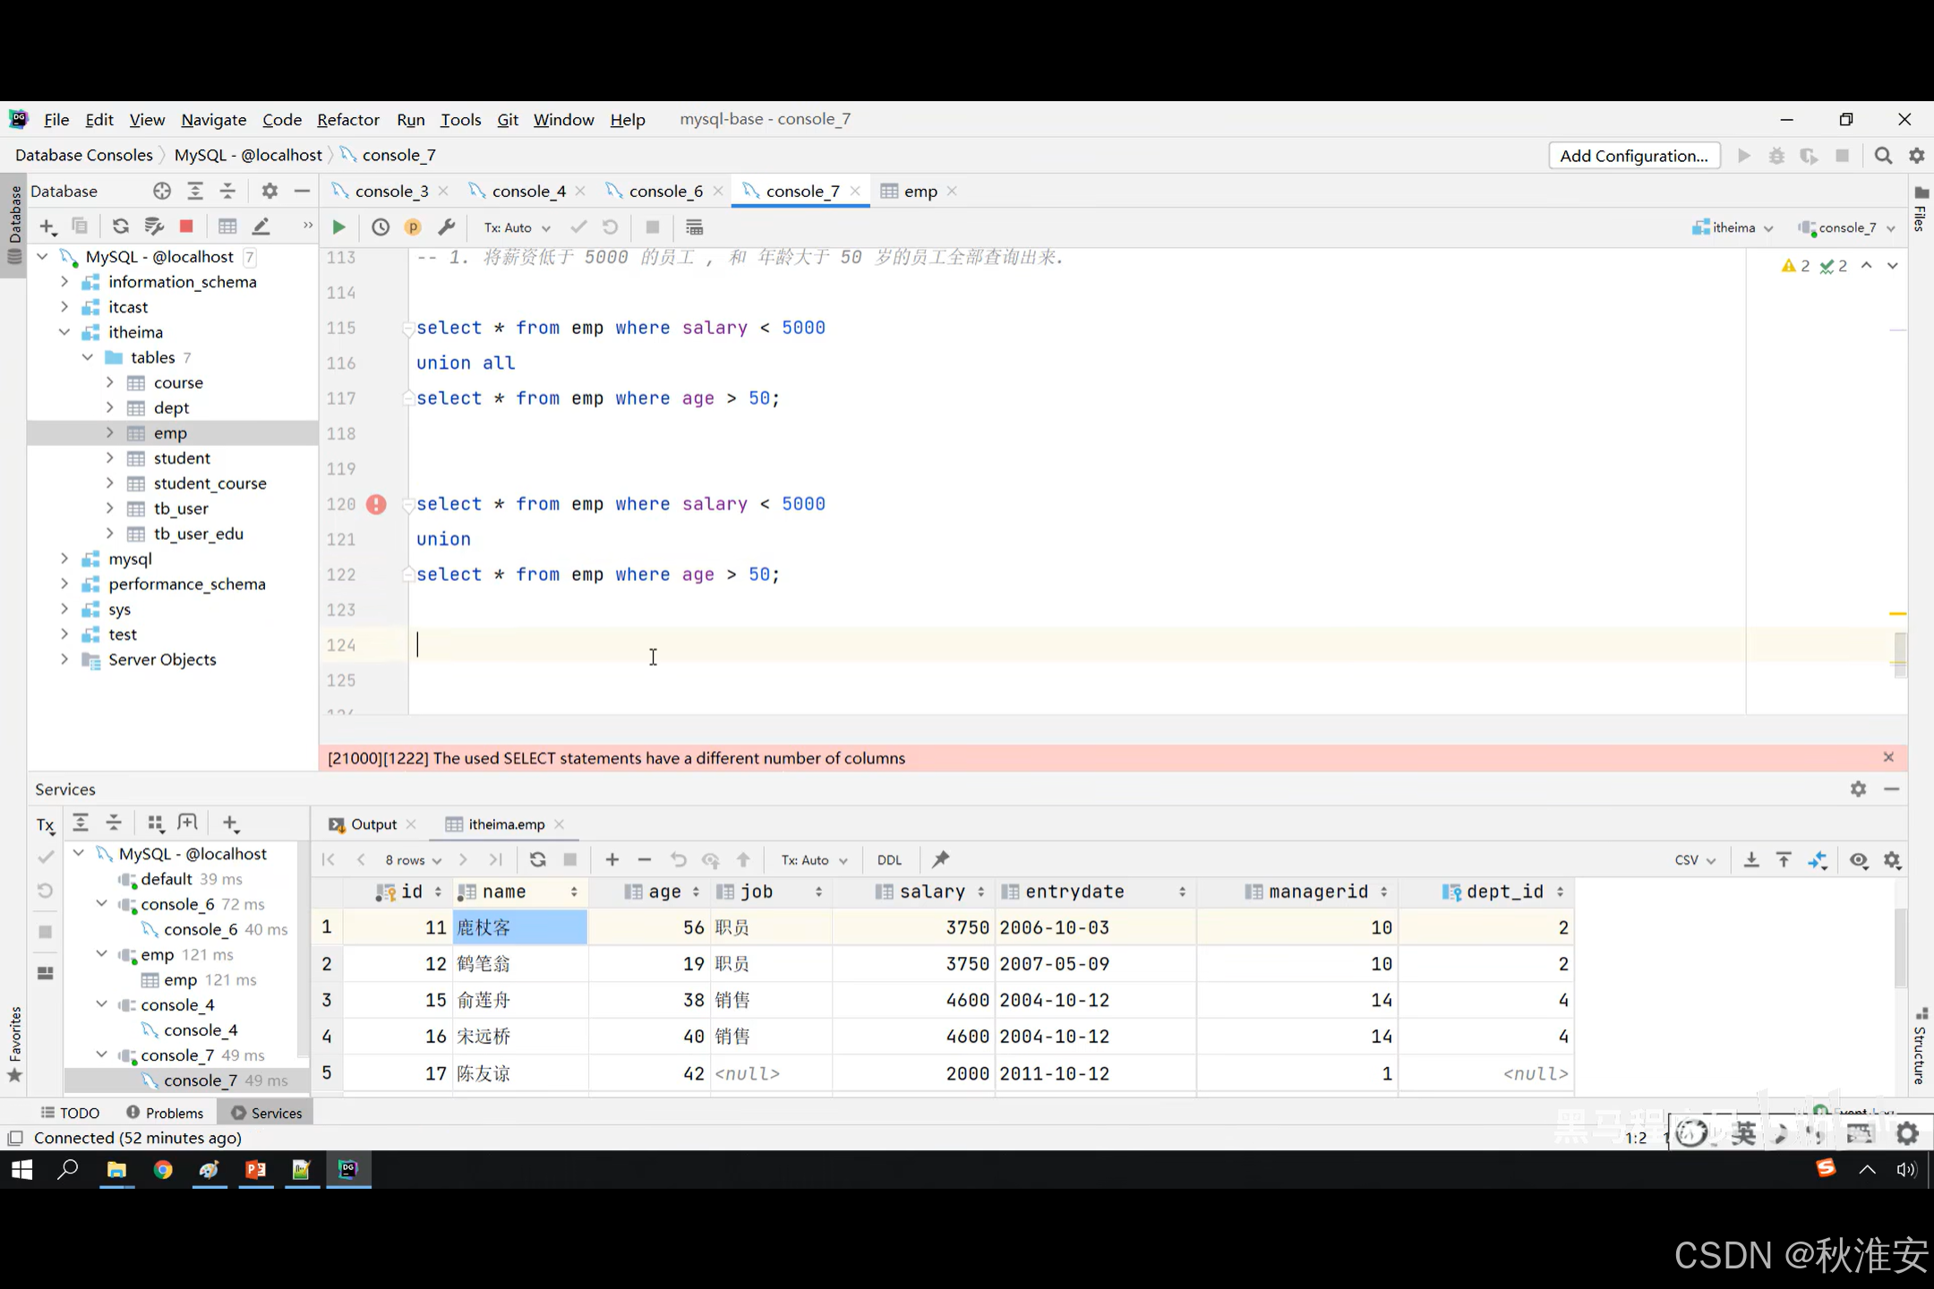Open the CSV export format dropdown

pos(1694,859)
